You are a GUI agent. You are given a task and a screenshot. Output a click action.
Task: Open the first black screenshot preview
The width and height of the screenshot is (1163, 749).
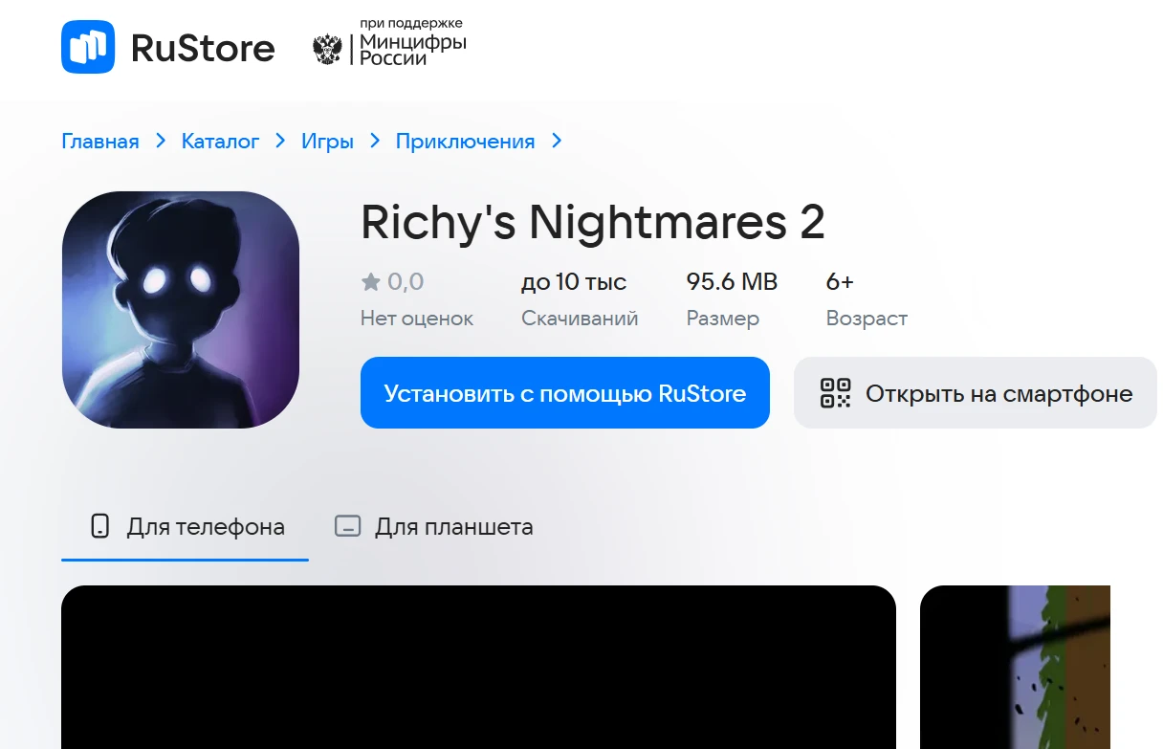pos(478,667)
